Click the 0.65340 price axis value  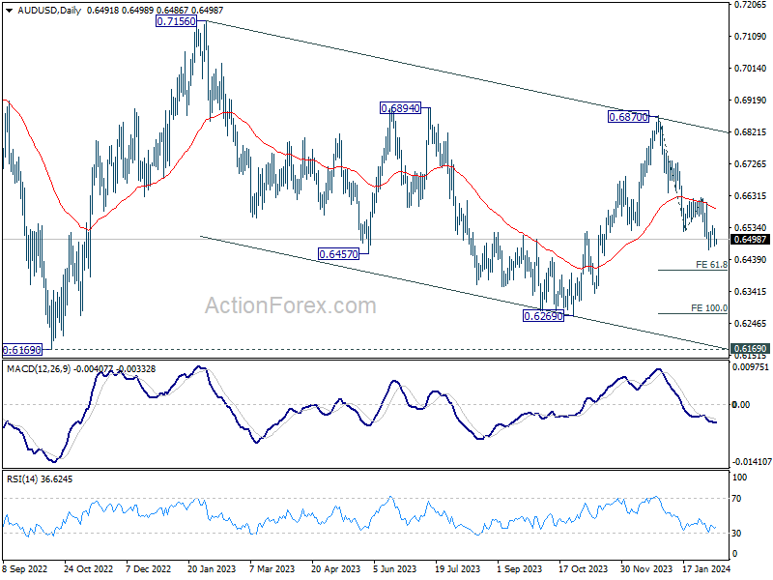tap(750, 228)
